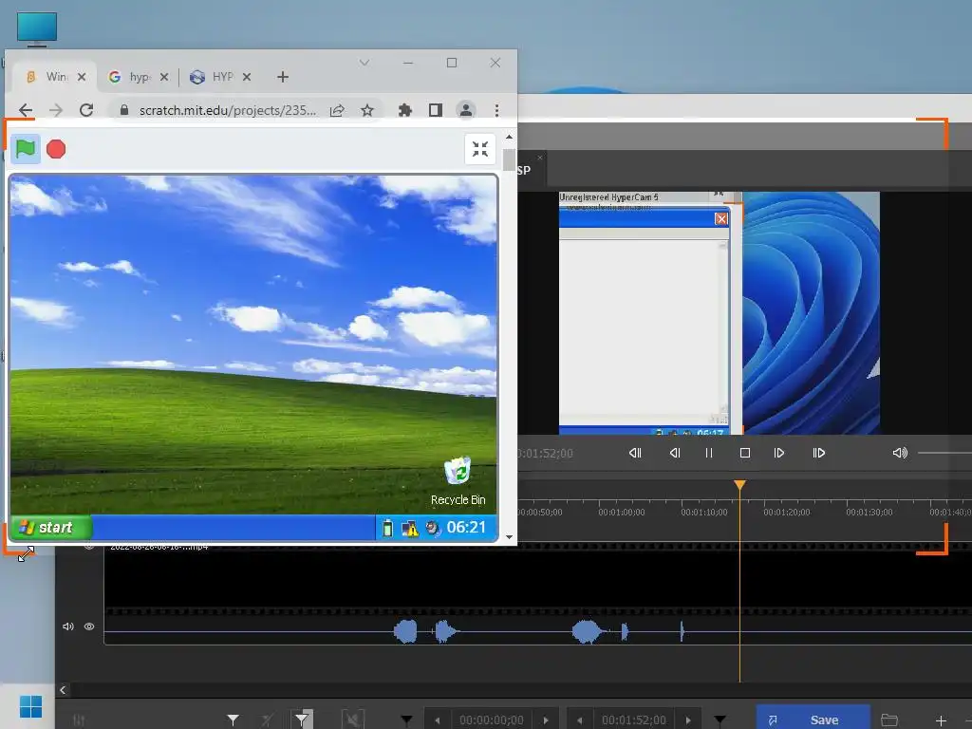This screenshot has width=972, height=729.
Task: Click the Scratch green flag
Action: pos(26,149)
